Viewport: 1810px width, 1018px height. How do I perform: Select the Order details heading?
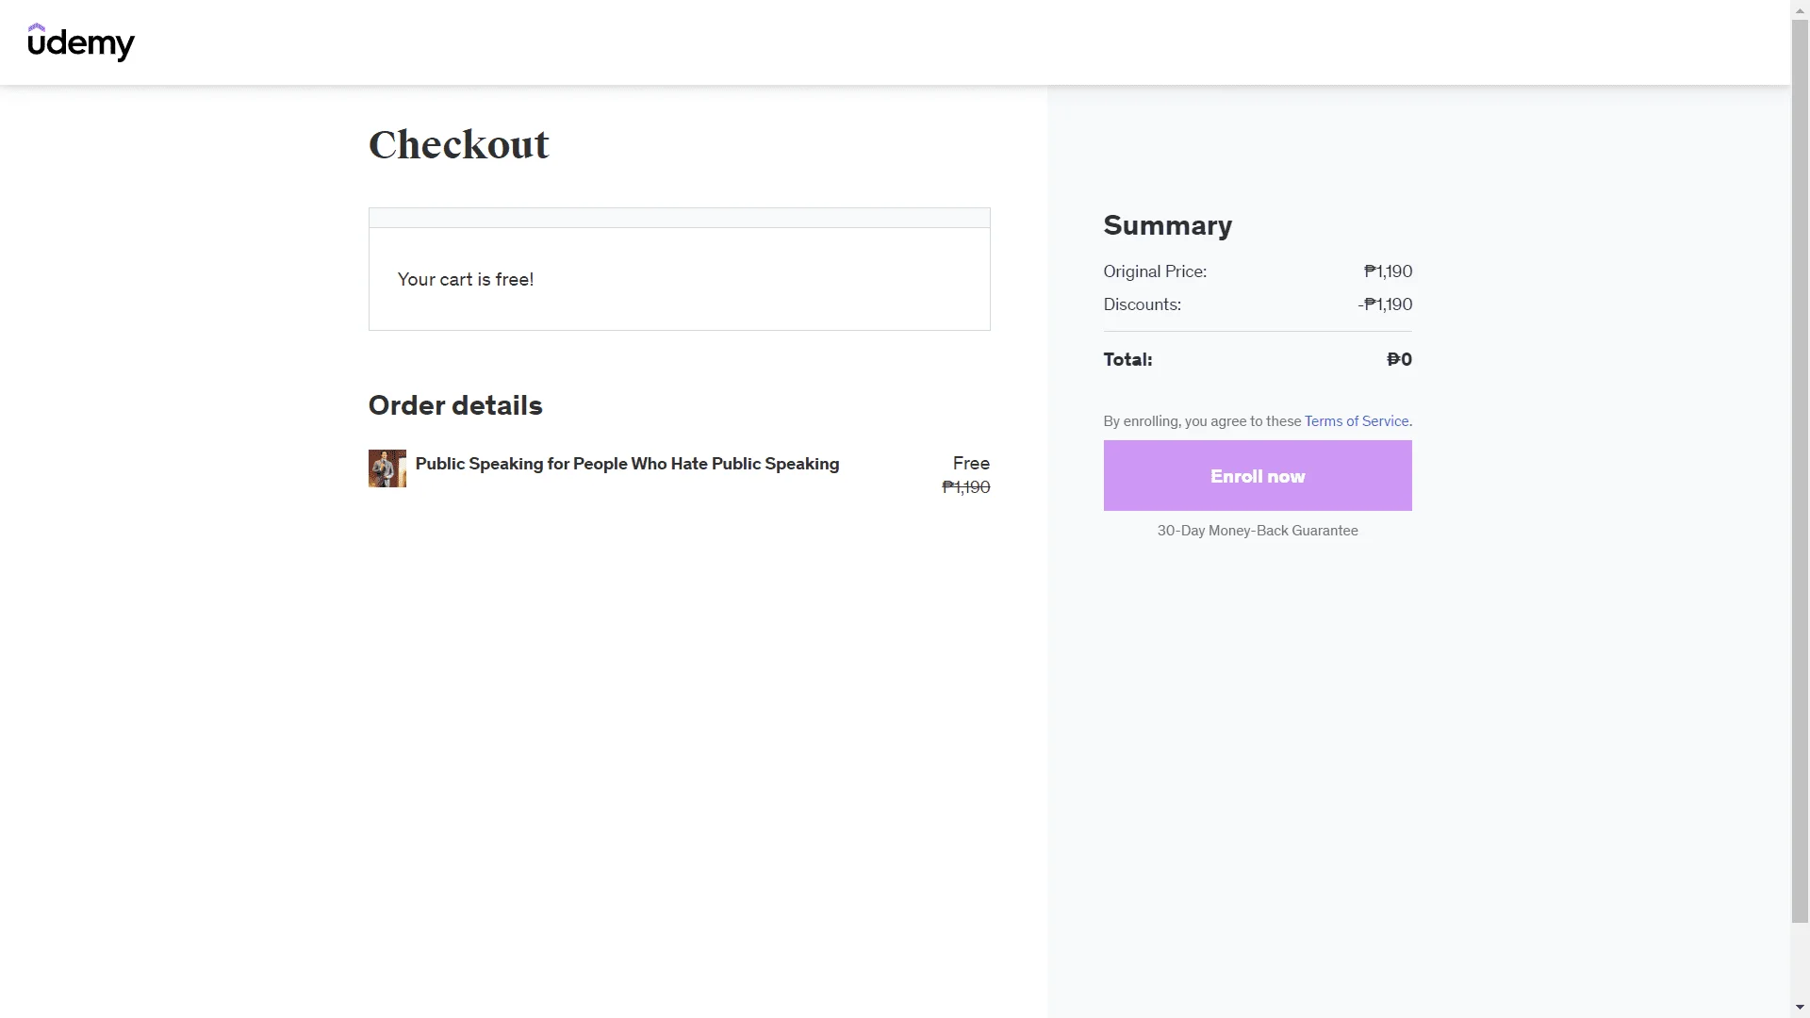pos(455,405)
